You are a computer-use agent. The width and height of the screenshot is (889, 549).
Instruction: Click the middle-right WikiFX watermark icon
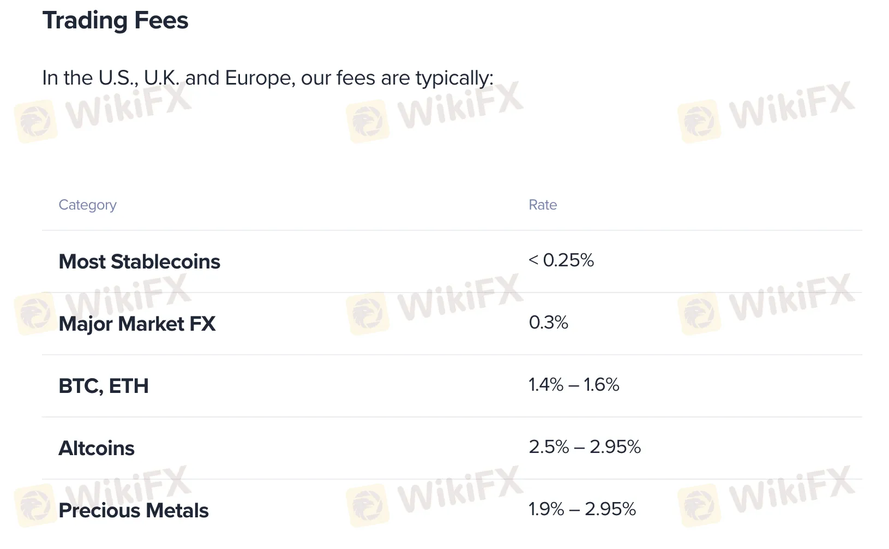coord(699,314)
